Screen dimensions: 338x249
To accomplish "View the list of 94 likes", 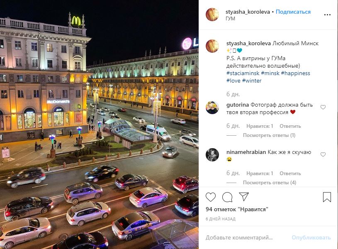I will point(237,209).
